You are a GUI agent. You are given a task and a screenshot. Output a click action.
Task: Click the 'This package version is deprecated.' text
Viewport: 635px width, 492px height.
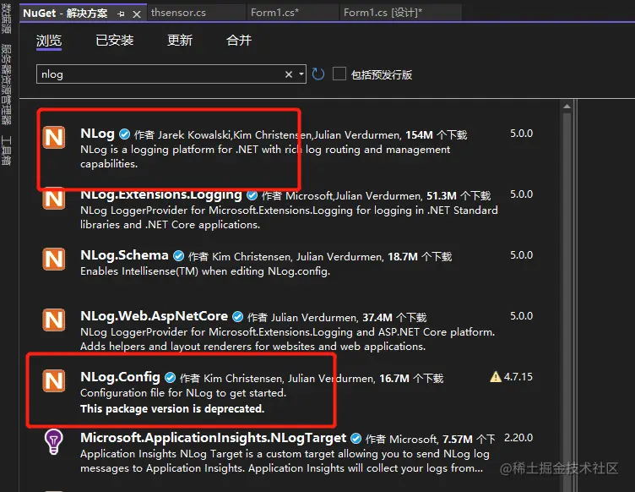pyautogui.click(x=172, y=408)
